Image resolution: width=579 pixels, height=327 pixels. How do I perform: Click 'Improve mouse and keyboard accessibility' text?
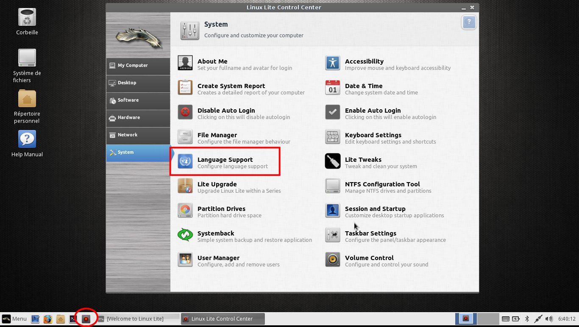tap(398, 68)
